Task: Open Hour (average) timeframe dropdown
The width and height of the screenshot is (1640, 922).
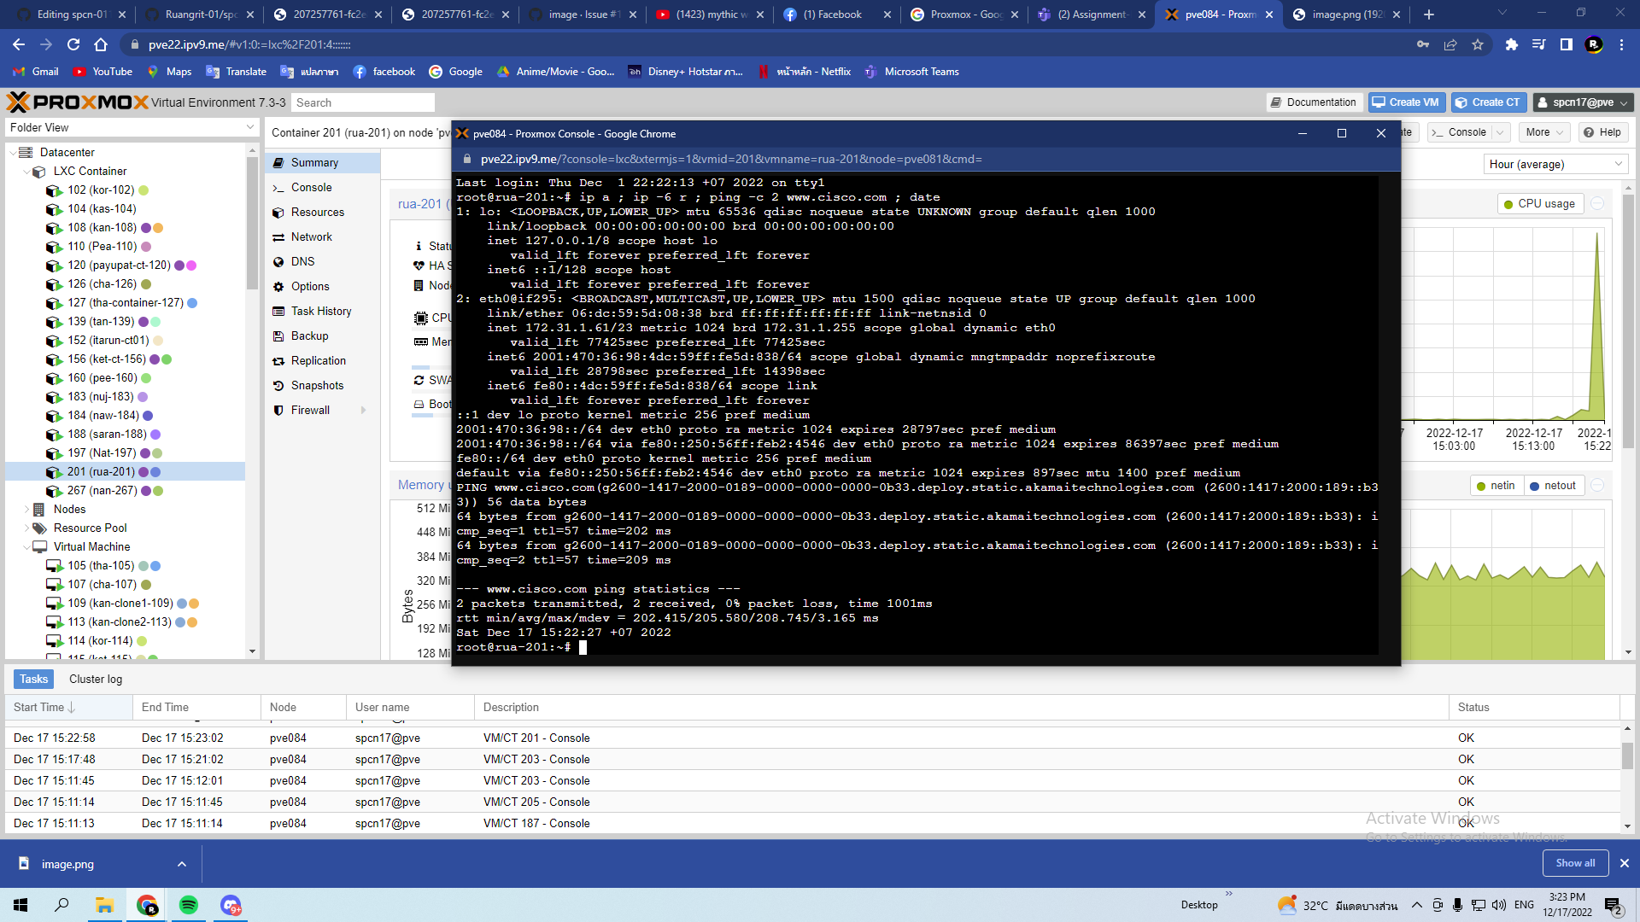Action: click(x=1555, y=164)
